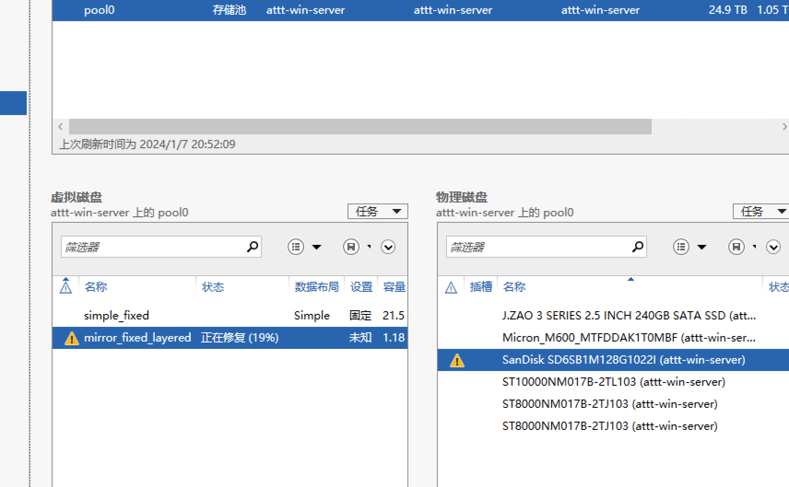Sort physical disks by 插槽 column

pos(481,287)
